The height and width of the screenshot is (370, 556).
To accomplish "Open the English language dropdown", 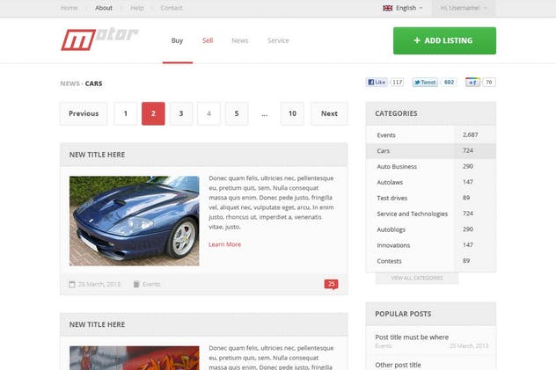I will pyautogui.click(x=403, y=8).
